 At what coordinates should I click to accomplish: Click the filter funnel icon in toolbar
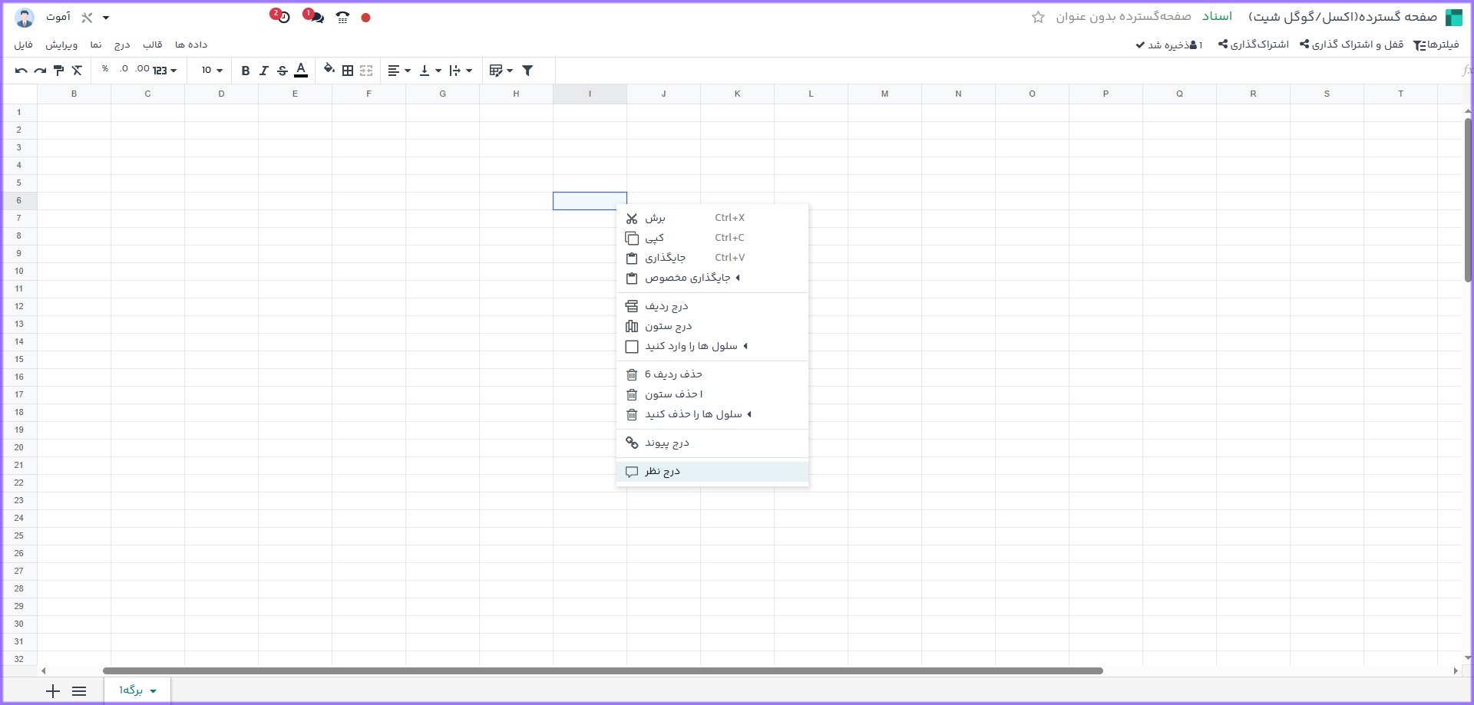pyautogui.click(x=527, y=71)
